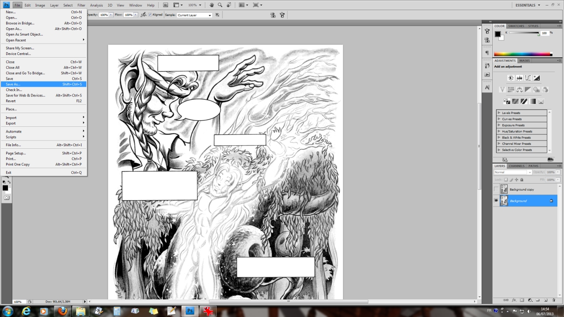Uncheck the Aligned checkbox
This screenshot has height=317, width=564.
(150, 15)
